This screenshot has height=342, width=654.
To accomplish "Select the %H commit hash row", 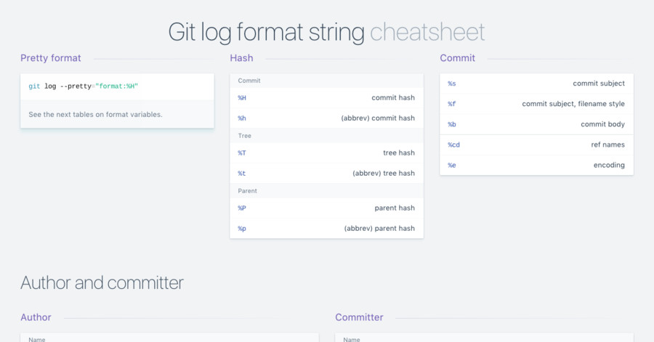I will (326, 97).
